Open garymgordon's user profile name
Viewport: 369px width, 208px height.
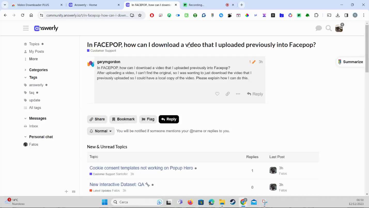(109, 62)
